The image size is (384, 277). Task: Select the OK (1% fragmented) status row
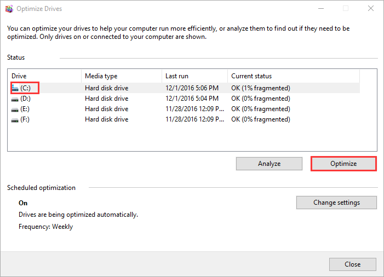[184, 88]
